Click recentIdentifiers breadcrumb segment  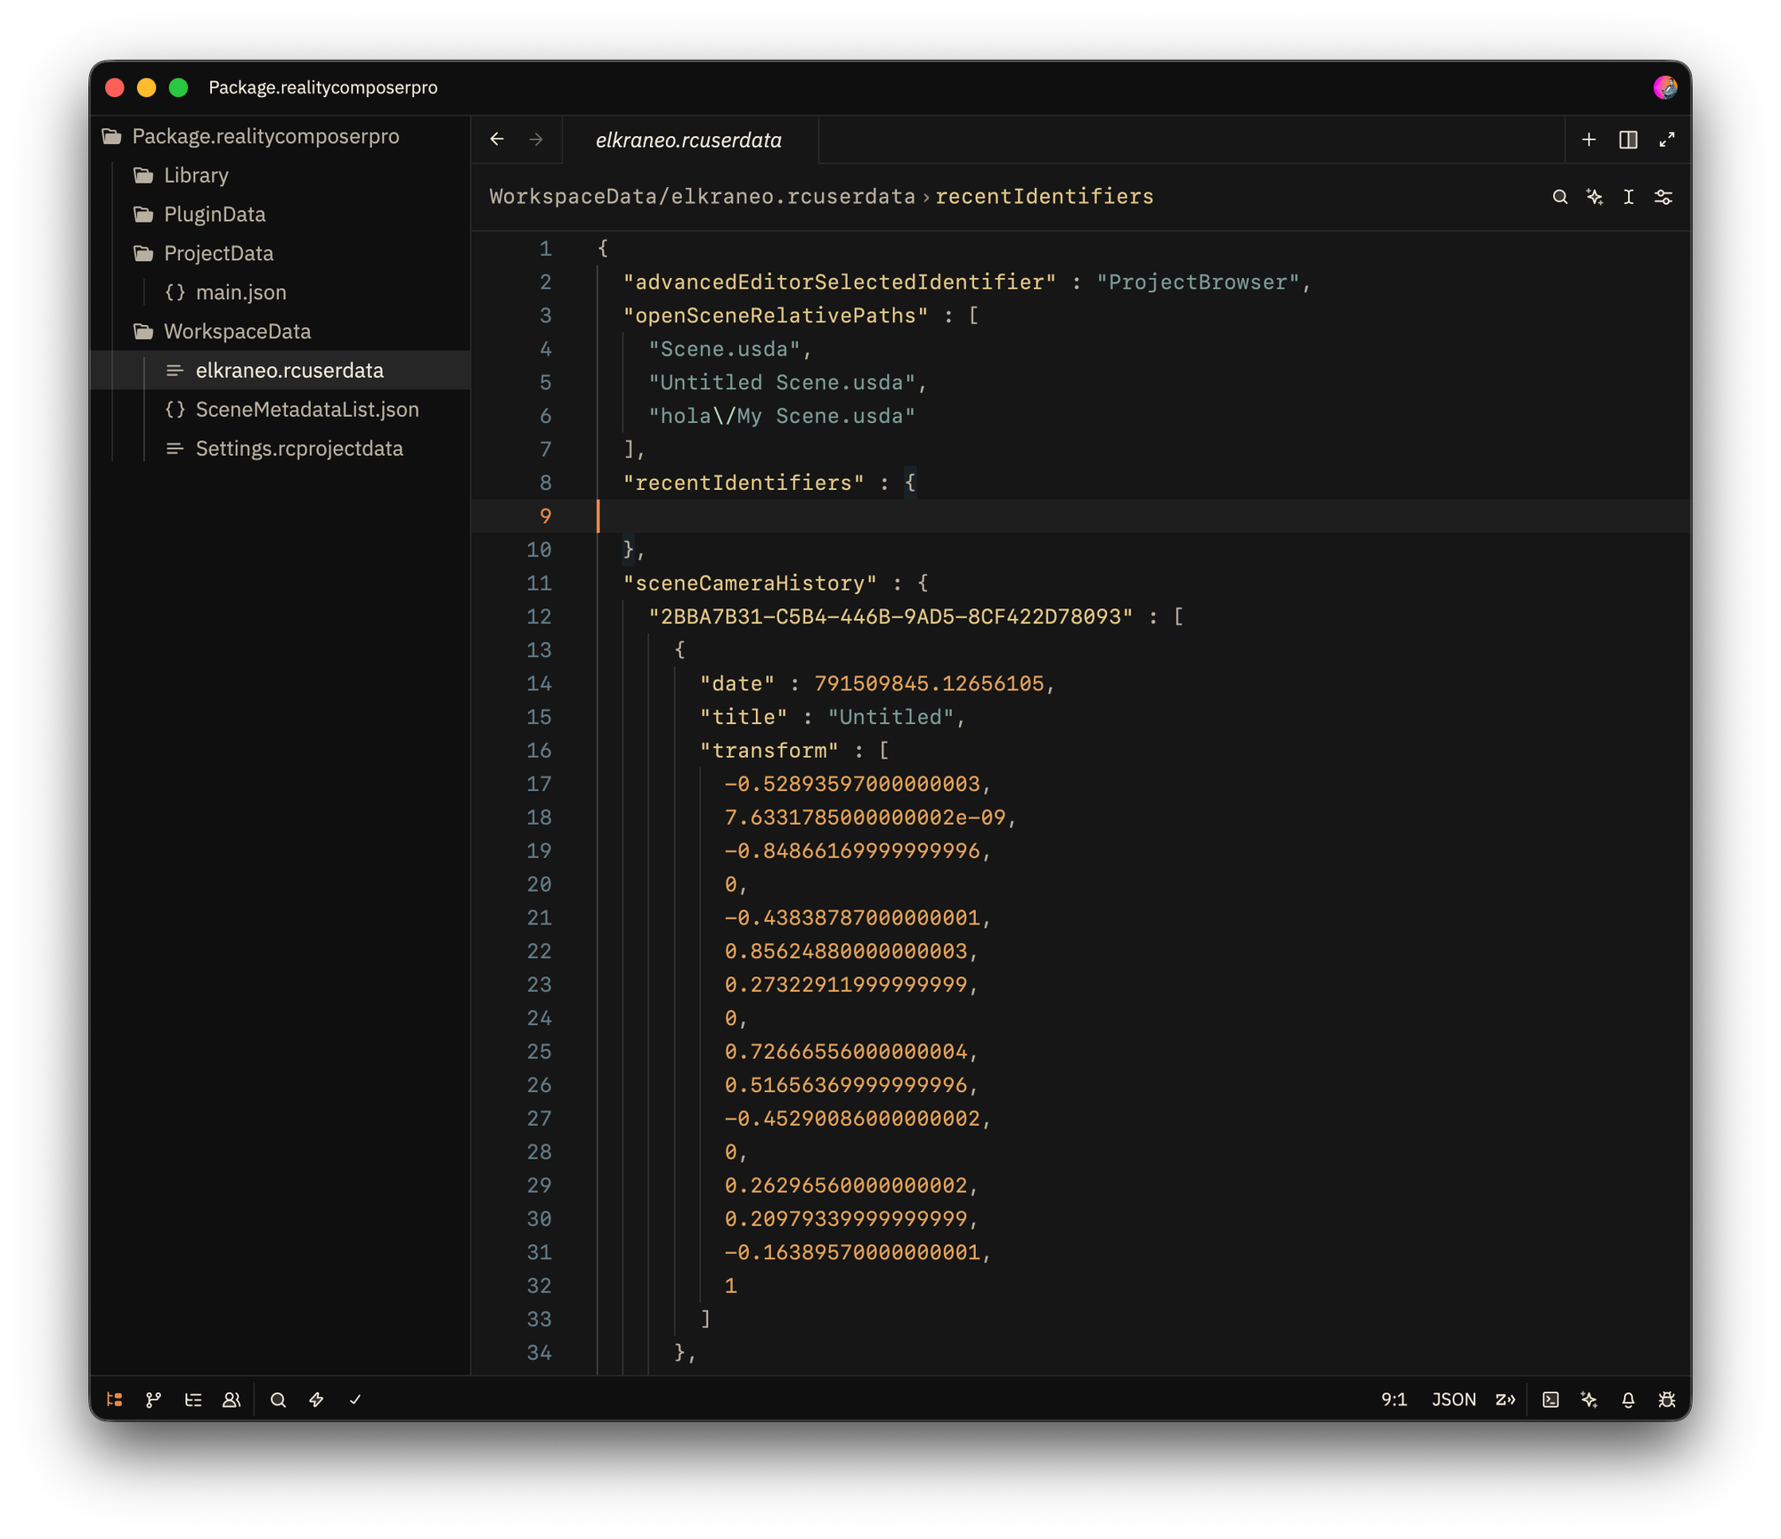(x=1044, y=197)
